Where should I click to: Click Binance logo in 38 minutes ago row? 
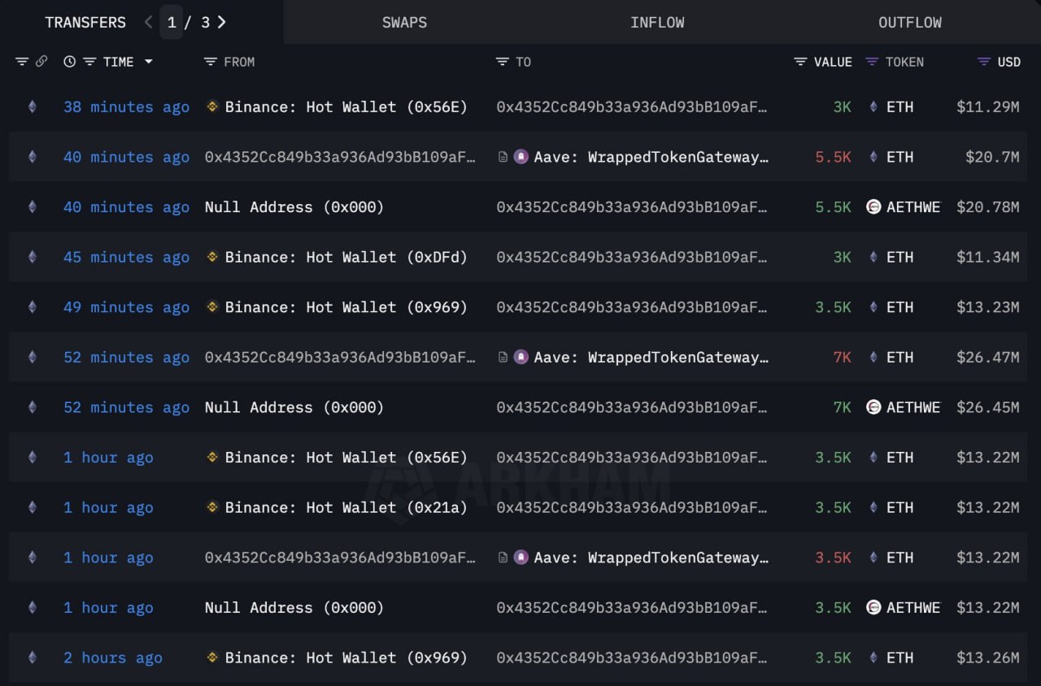tap(212, 106)
